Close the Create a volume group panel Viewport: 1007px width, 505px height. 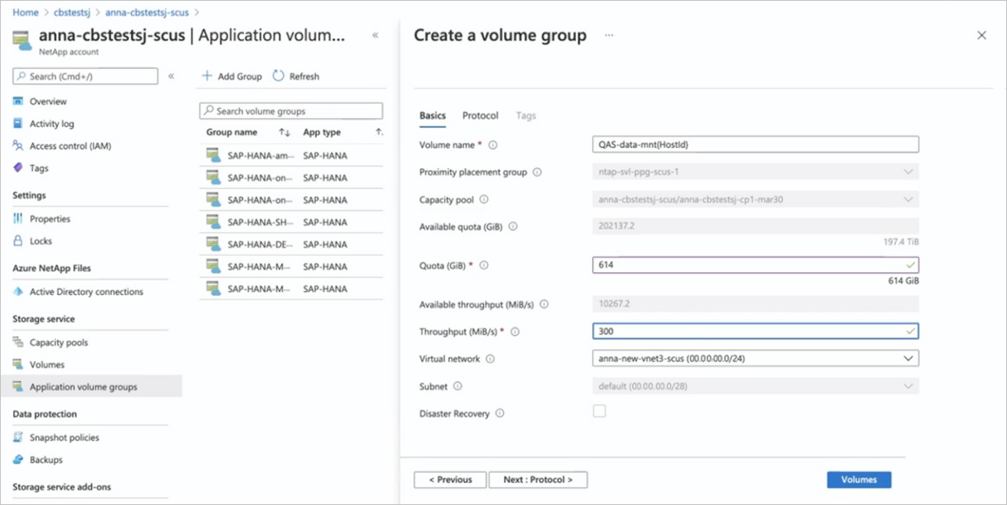(982, 35)
